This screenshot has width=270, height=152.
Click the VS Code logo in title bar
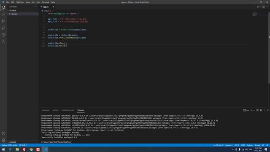click(3, 2)
